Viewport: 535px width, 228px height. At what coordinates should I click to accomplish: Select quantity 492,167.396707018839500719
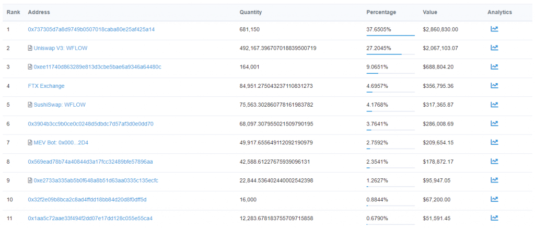[x=278, y=48]
